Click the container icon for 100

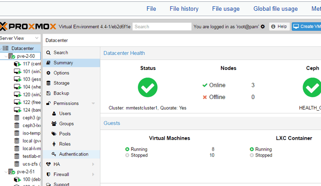[17, 179]
